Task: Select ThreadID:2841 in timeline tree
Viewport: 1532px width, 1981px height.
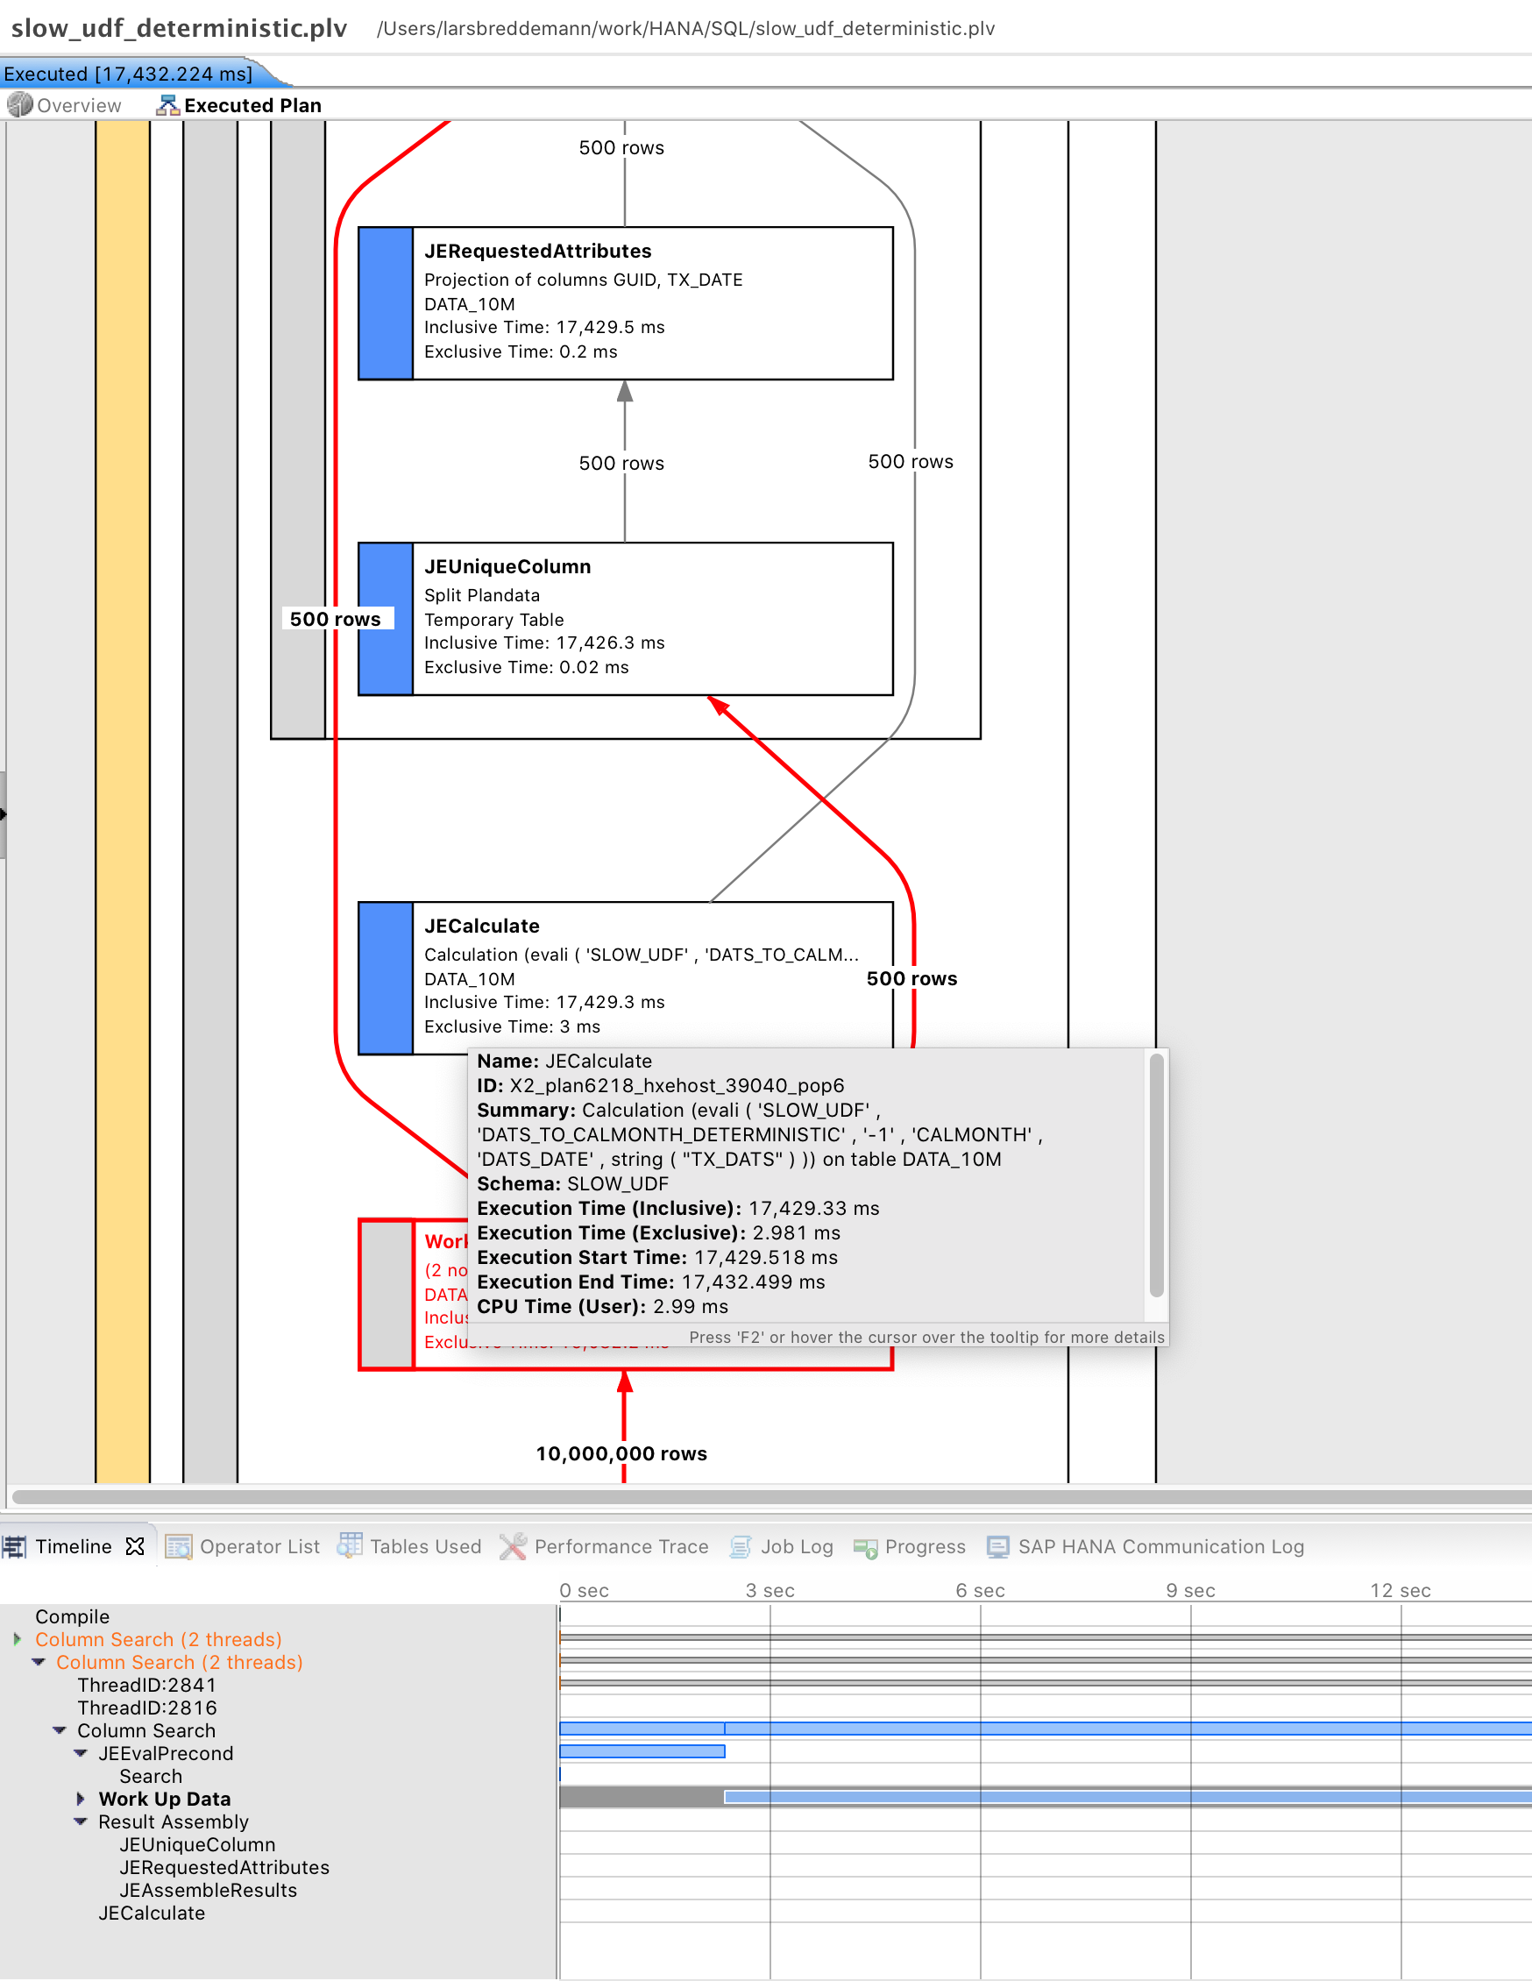Action: (x=147, y=1685)
